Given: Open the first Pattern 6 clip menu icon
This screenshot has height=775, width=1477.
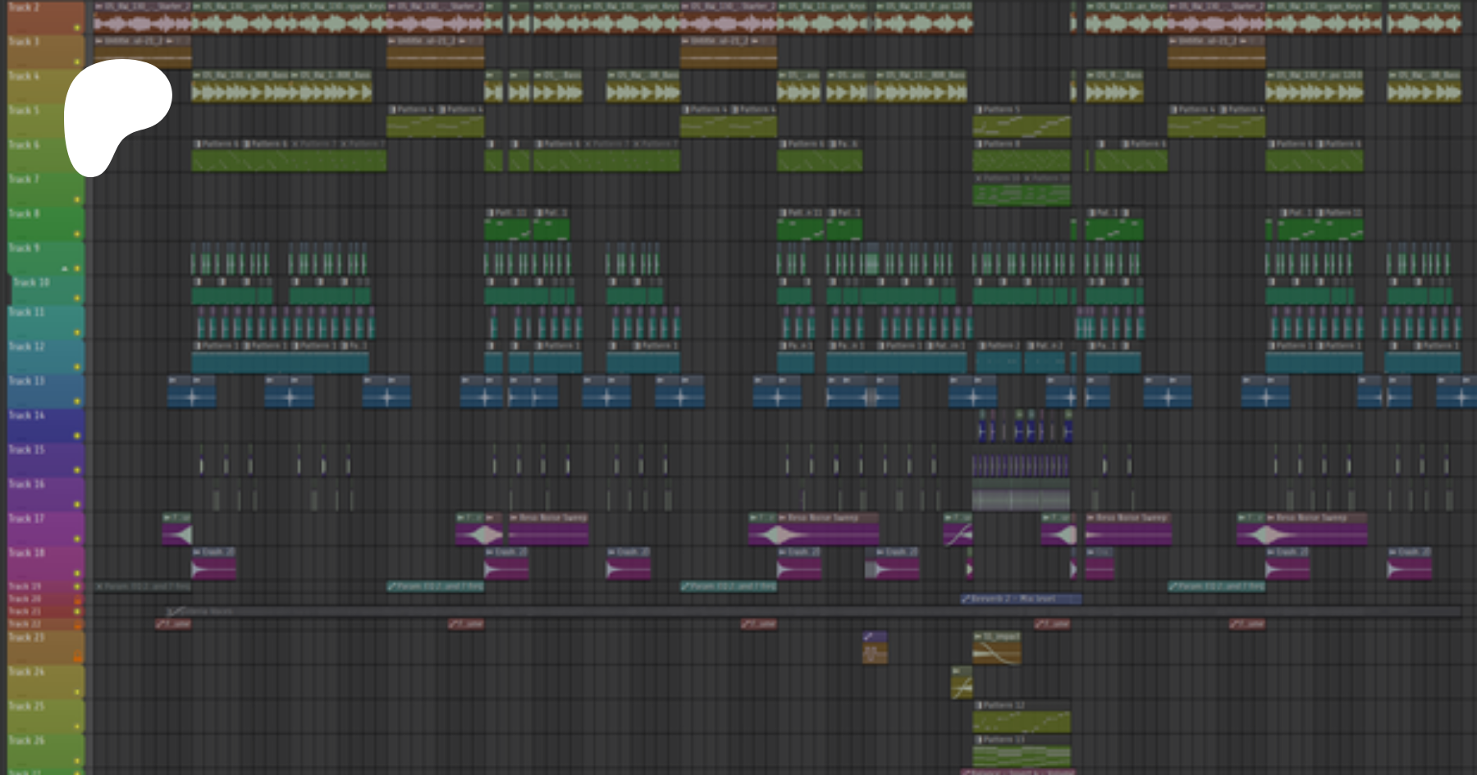Looking at the screenshot, I should pyautogui.click(x=198, y=144).
